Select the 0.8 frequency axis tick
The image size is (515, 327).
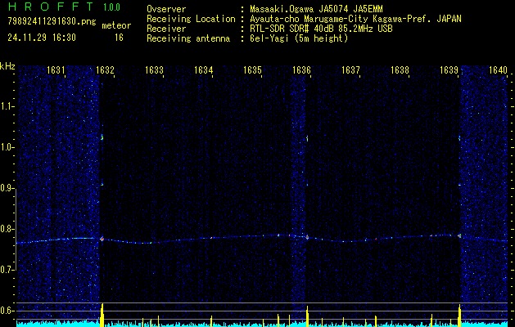[x=7, y=229]
